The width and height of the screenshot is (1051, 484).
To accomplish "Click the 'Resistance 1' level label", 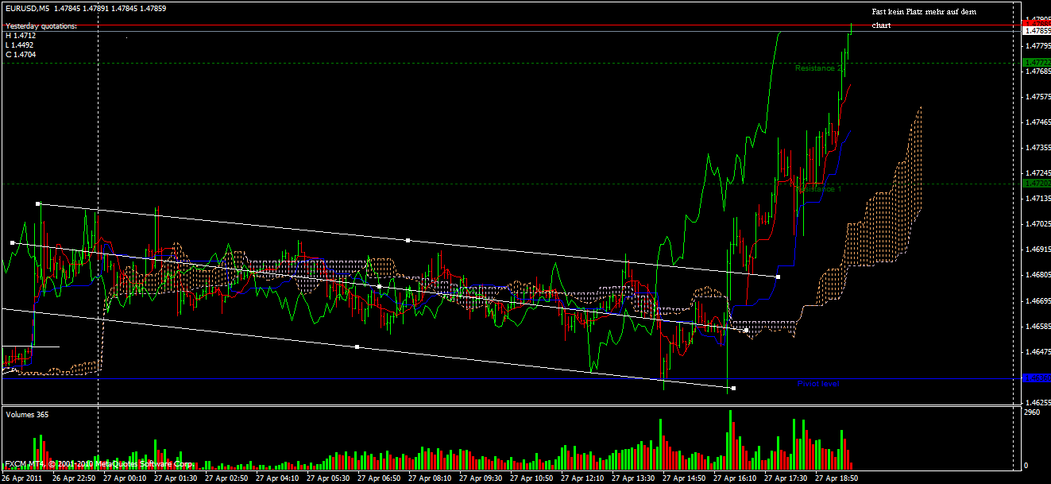I will tap(819, 189).
